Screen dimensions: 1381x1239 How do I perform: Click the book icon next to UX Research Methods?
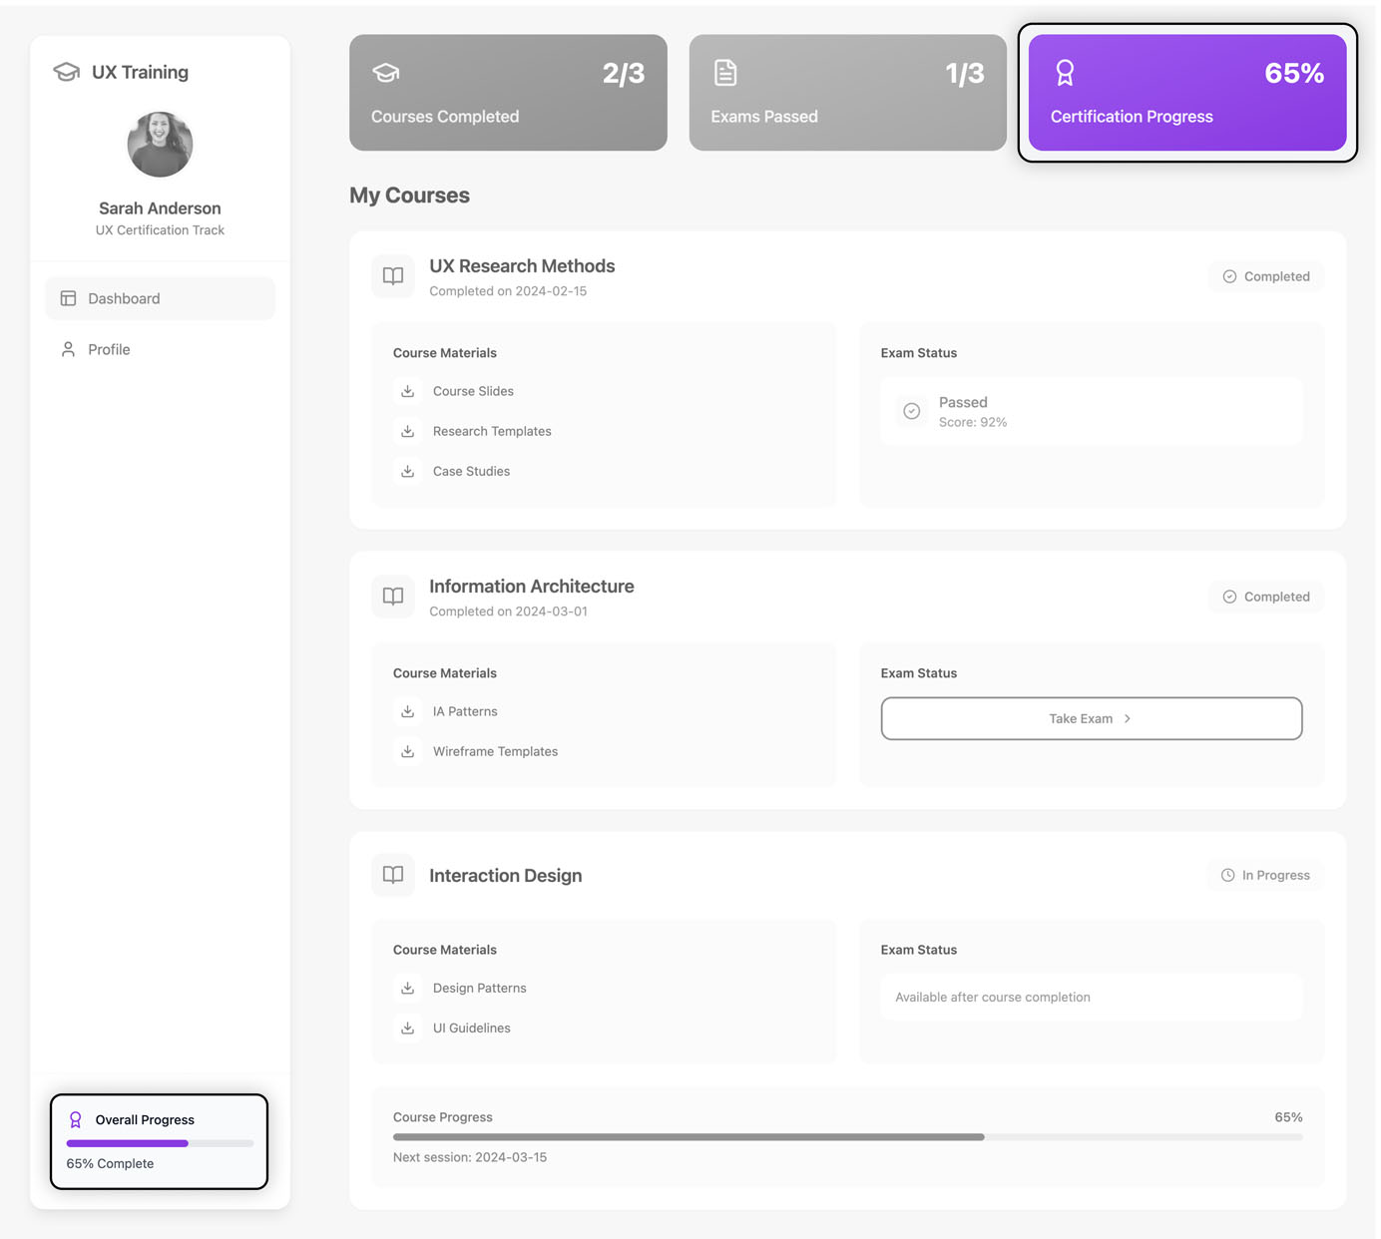[392, 276]
